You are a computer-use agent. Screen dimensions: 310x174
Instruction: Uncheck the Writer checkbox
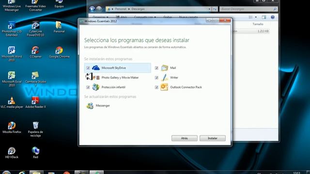tap(156, 77)
